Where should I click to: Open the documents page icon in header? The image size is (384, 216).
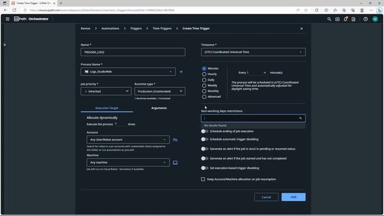click(353, 19)
